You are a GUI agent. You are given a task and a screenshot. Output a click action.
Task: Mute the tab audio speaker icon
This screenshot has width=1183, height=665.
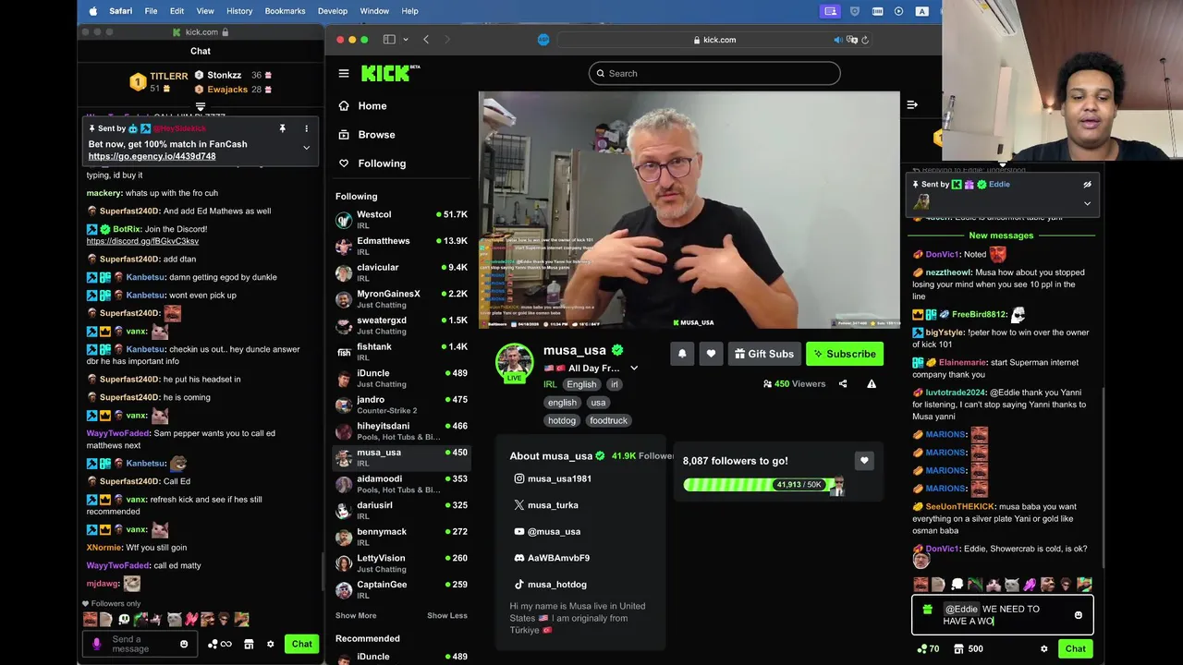pyautogui.click(x=838, y=40)
